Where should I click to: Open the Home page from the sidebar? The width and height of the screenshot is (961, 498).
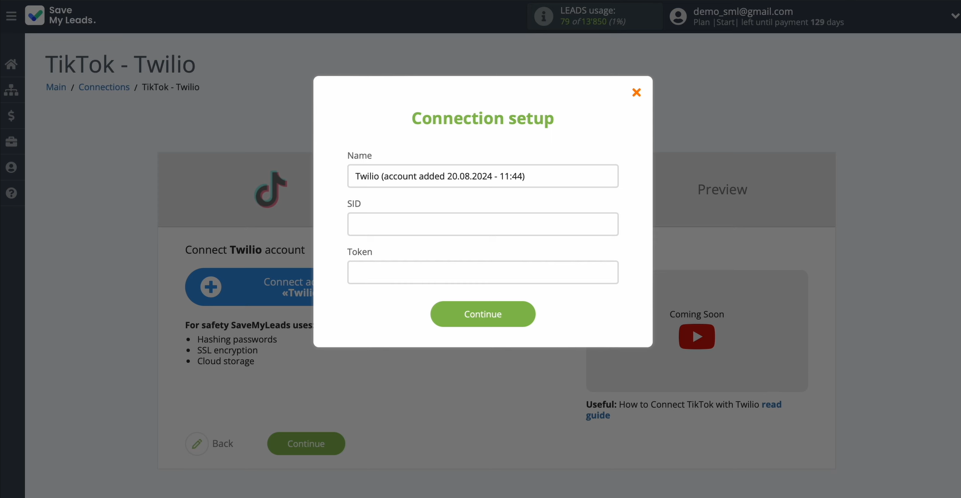[12, 64]
